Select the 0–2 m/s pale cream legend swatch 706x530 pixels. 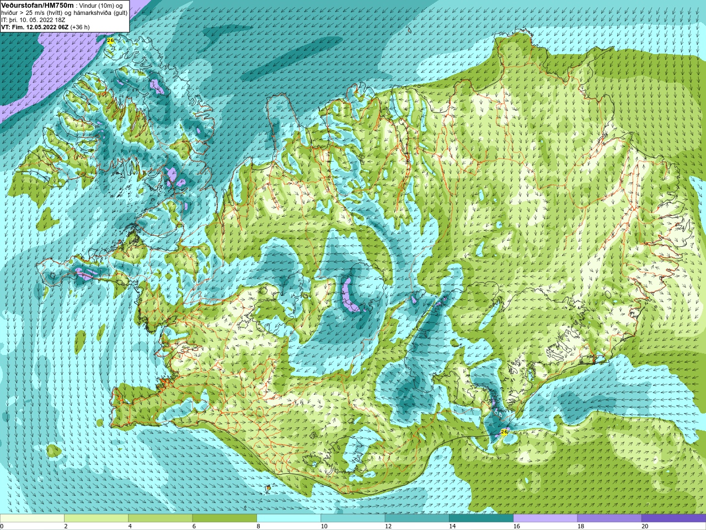click(32, 518)
